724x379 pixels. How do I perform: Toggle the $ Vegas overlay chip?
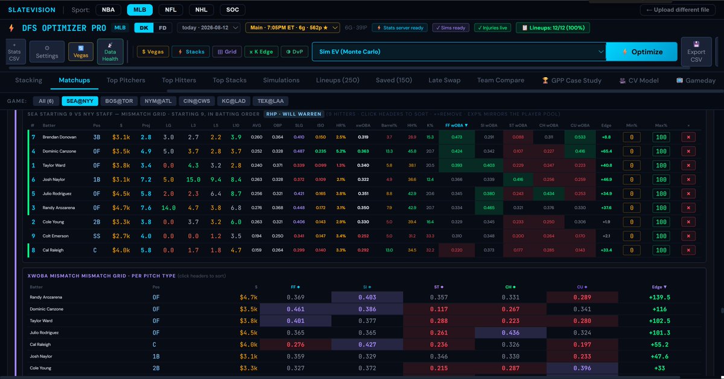click(153, 52)
